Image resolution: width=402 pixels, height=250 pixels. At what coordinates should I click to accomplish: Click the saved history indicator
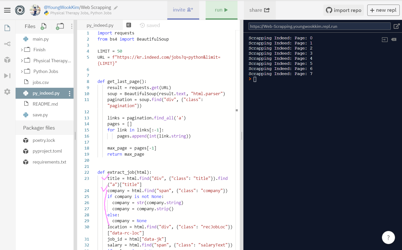click(x=150, y=25)
